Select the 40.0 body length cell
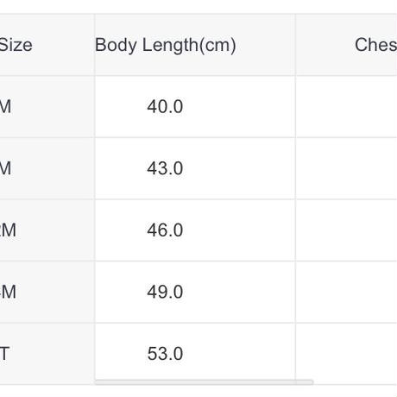The image size is (397, 397). 195,107
